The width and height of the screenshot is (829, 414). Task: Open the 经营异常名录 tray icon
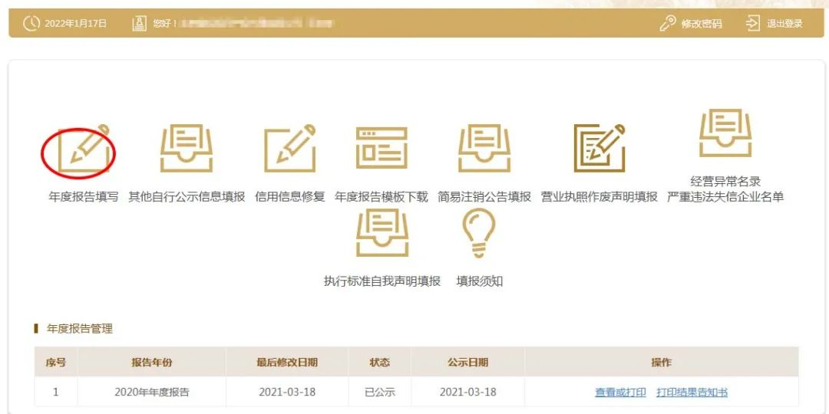point(725,133)
